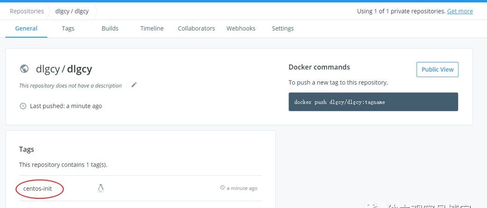
Task: Edit repository description with pencil icon
Action: point(134,85)
